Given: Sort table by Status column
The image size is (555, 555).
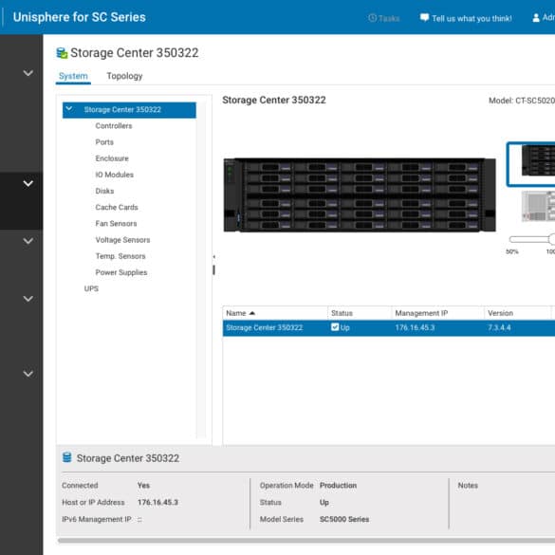Looking at the screenshot, I should (x=342, y=313).
